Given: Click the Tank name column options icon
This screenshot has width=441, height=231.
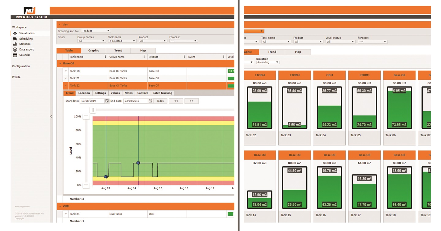Looking at the screenshot, I should (105, 57).
